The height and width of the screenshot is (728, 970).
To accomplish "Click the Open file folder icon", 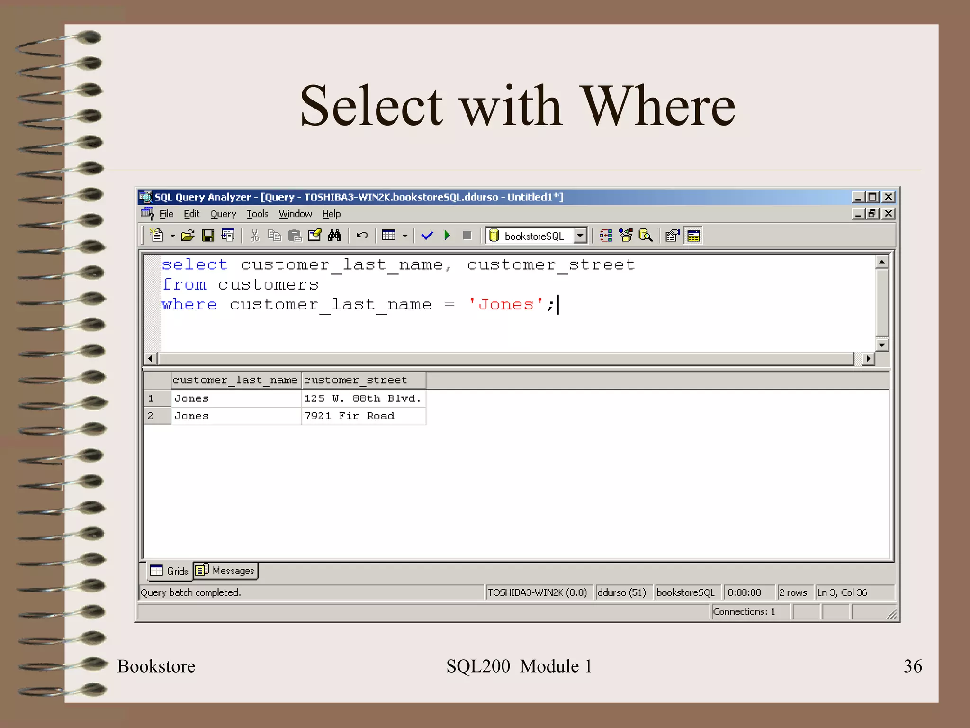I will 188,236.
